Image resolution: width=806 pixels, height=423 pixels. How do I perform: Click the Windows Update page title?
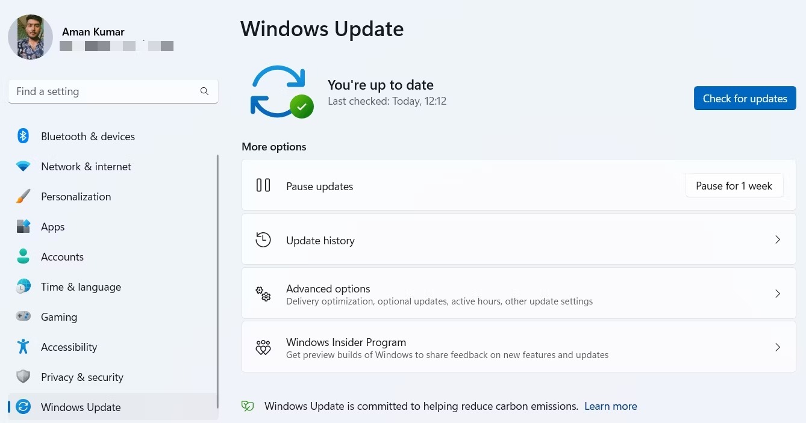tap(322, 29)
